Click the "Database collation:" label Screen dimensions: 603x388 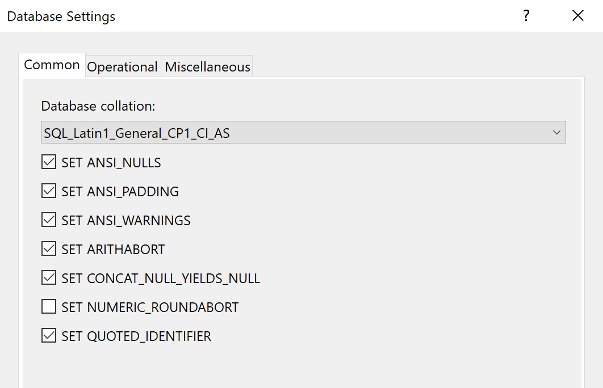[98, 106]
